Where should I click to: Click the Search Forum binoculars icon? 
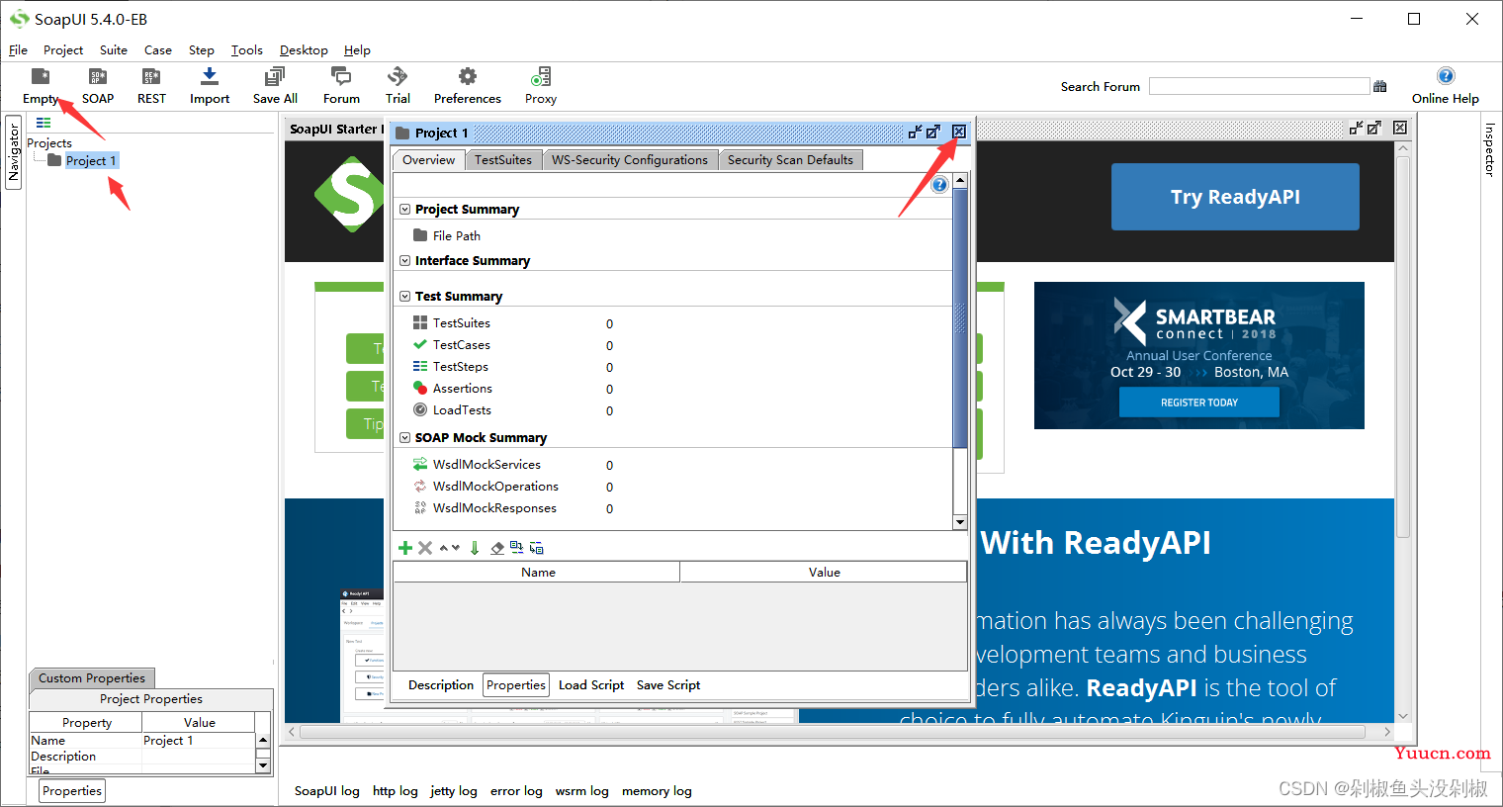coord(1380,87)
